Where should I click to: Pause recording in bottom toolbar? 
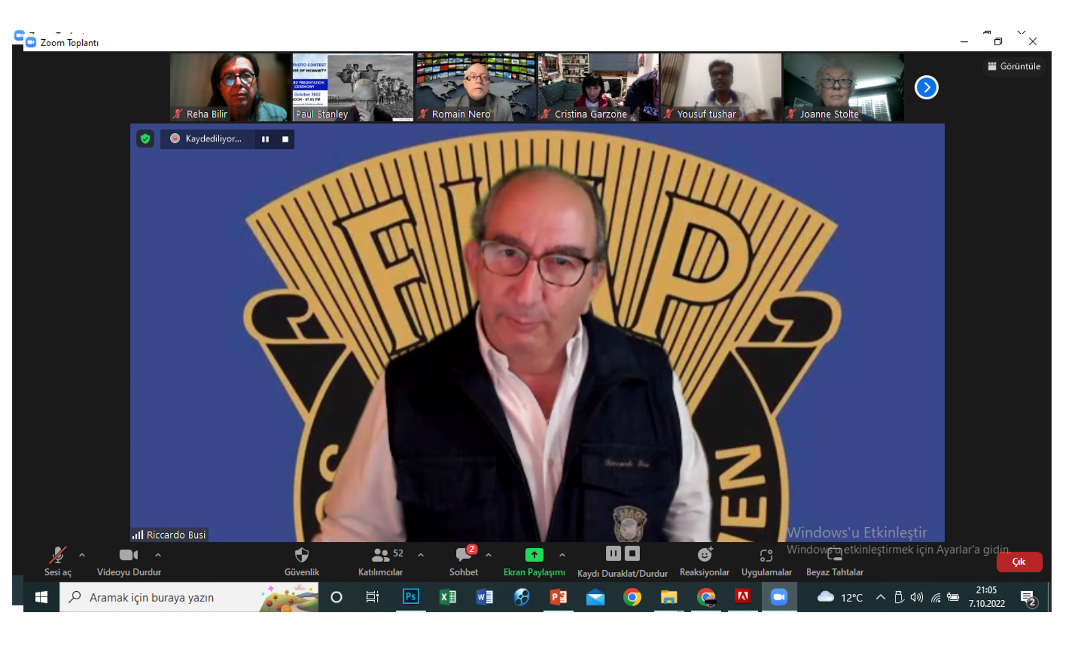pyautogui.click(x=613, y=553)
